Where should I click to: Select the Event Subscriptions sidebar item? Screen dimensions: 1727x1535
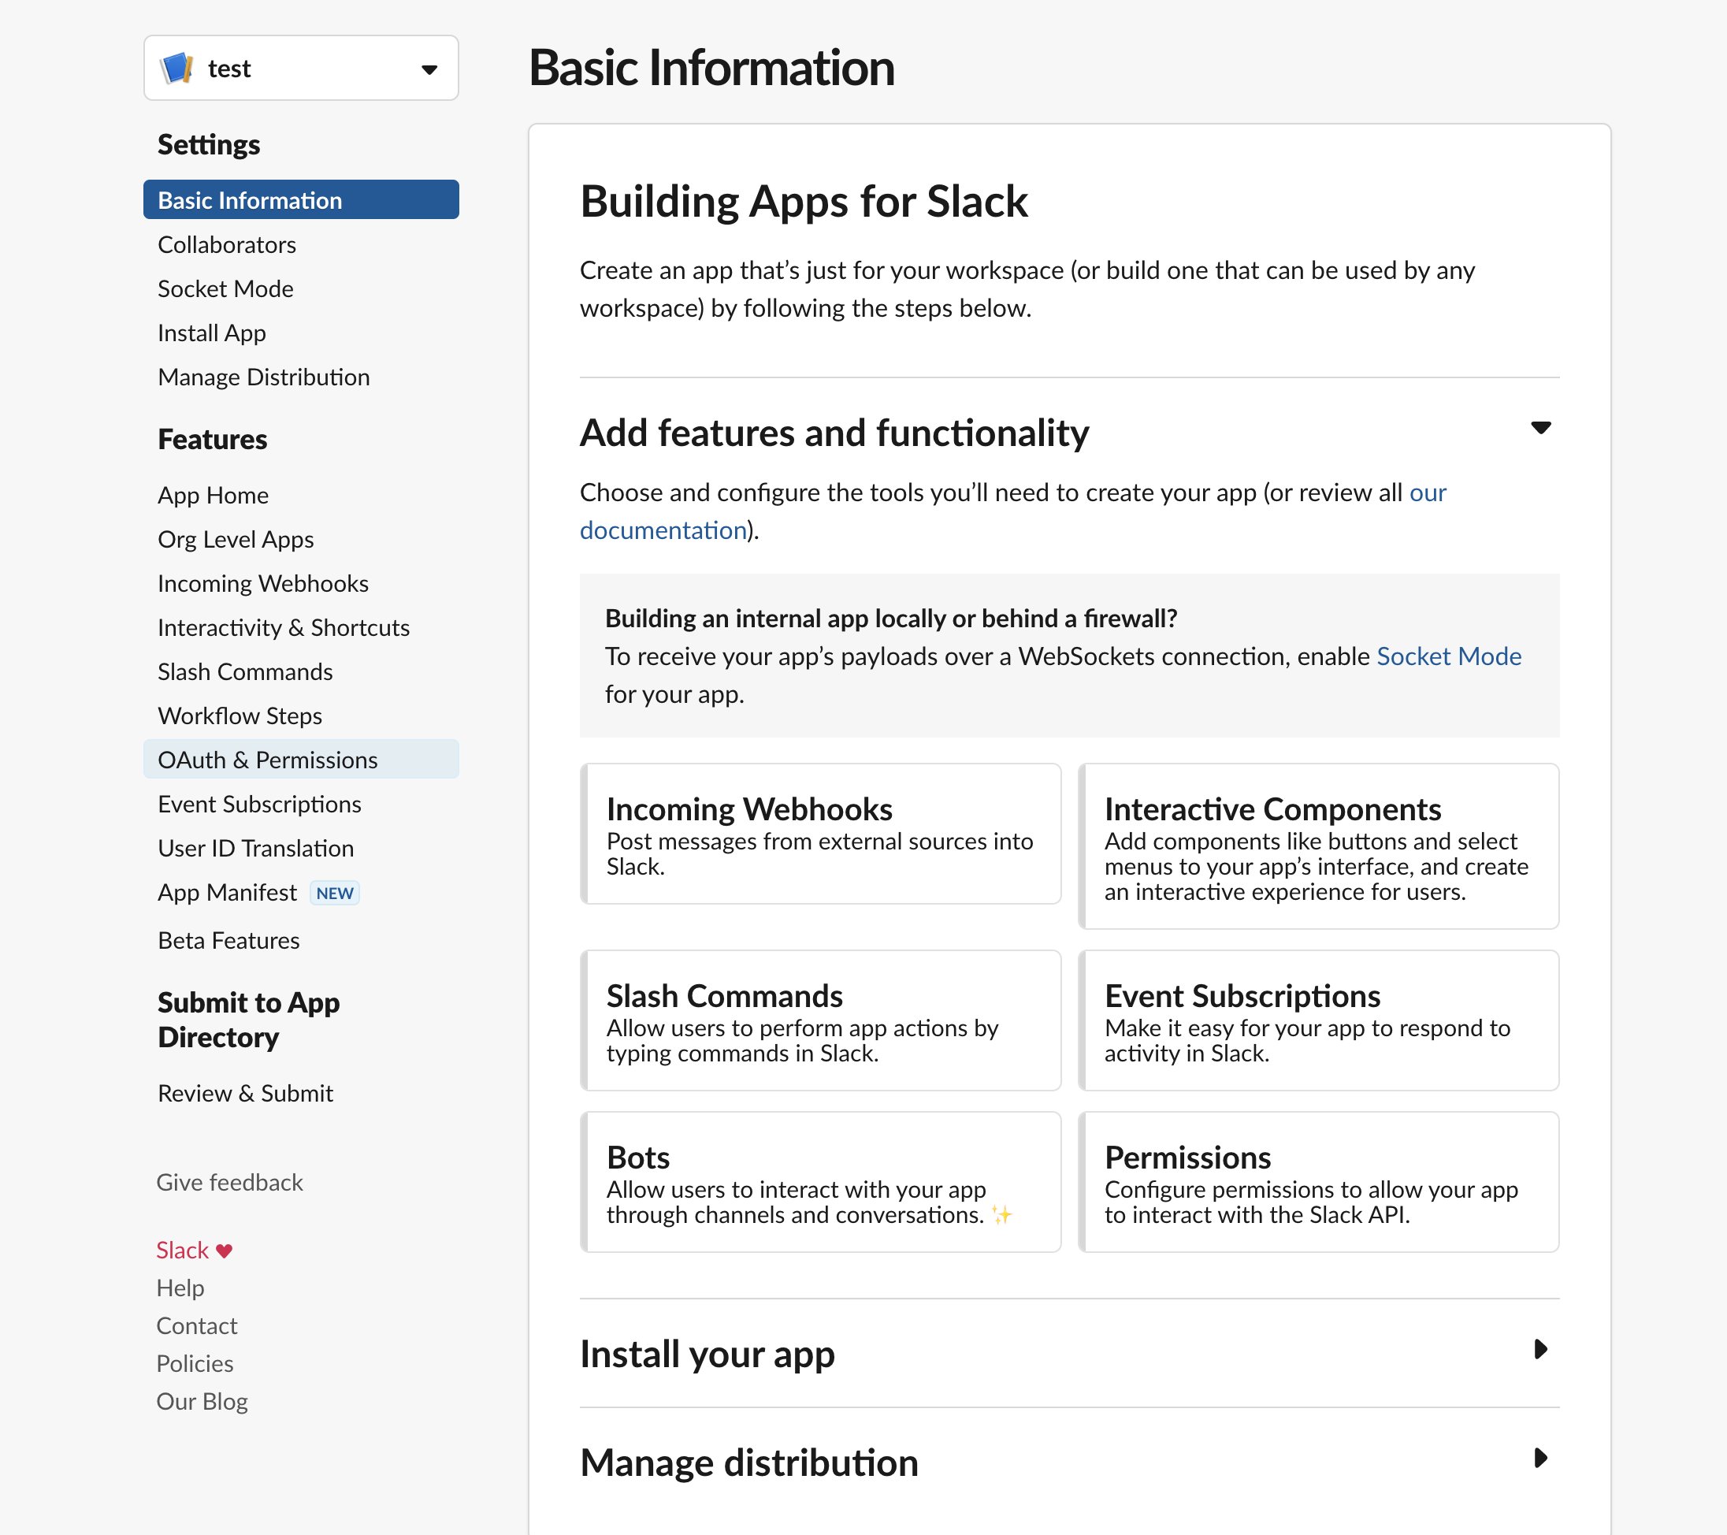(x=258, y=804)
